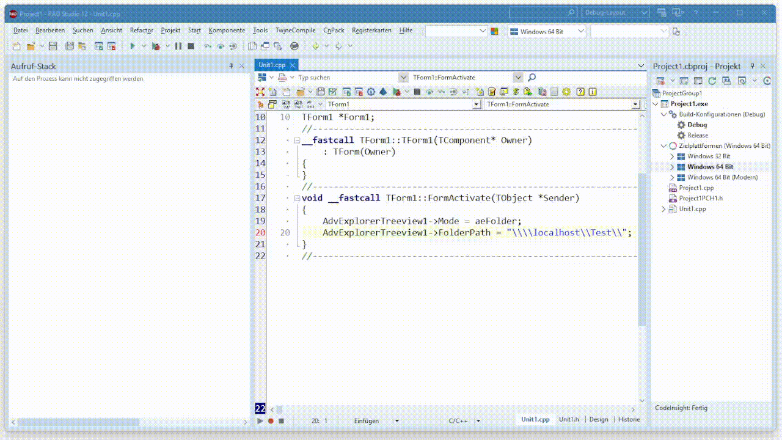Image resolution: width=782 pixels, height=440 pixels.
Task: Click the single-disk Save icon in main toolbar
Action: (x=53, y=46)
